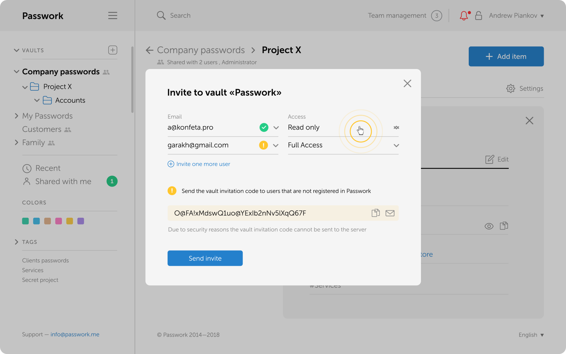Select the pink color swatch
Viewport: 566px width, 354px height.
59,221
